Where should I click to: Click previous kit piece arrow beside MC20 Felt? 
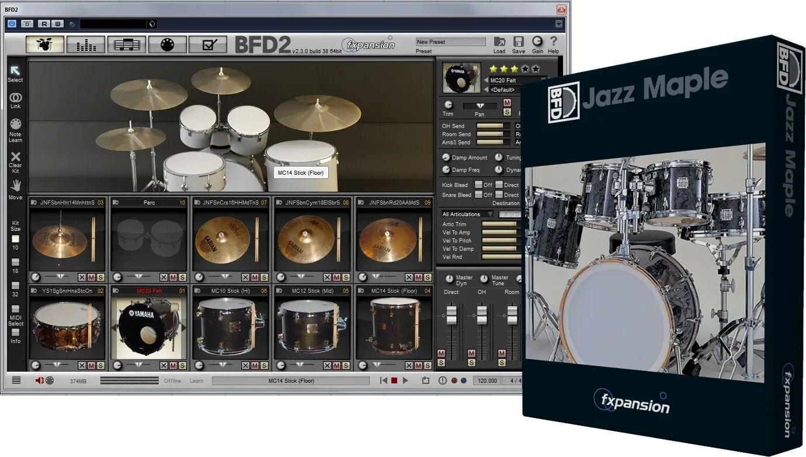(486, 80)
